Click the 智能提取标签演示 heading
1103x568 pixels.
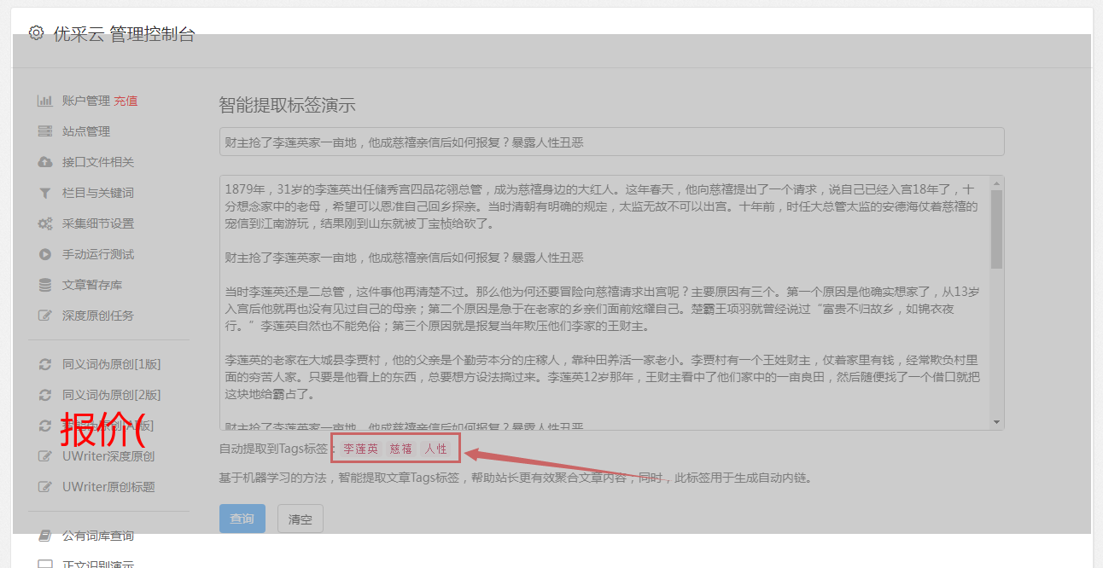(287, 106)
